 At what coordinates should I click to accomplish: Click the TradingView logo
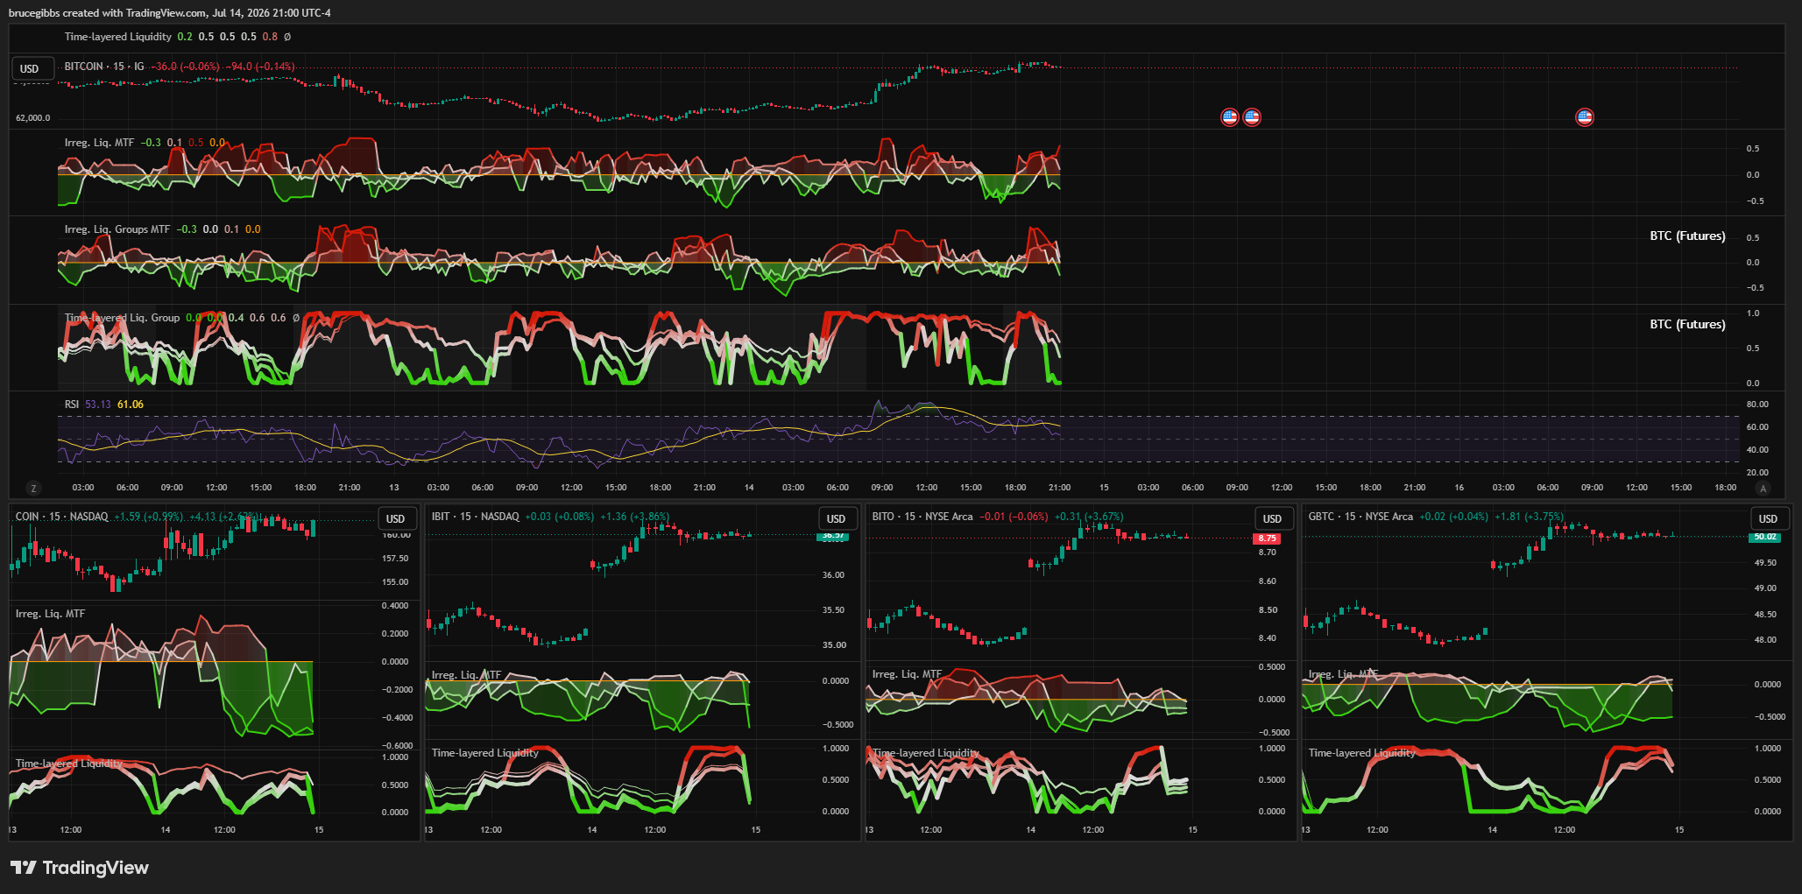[x=80, y=868]
